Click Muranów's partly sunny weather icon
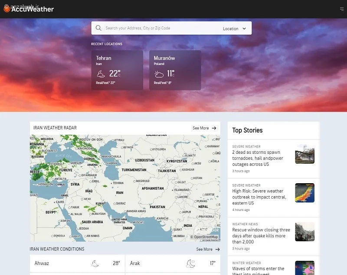Viewport: 347px width, 275px height. (x=159, y=74)
